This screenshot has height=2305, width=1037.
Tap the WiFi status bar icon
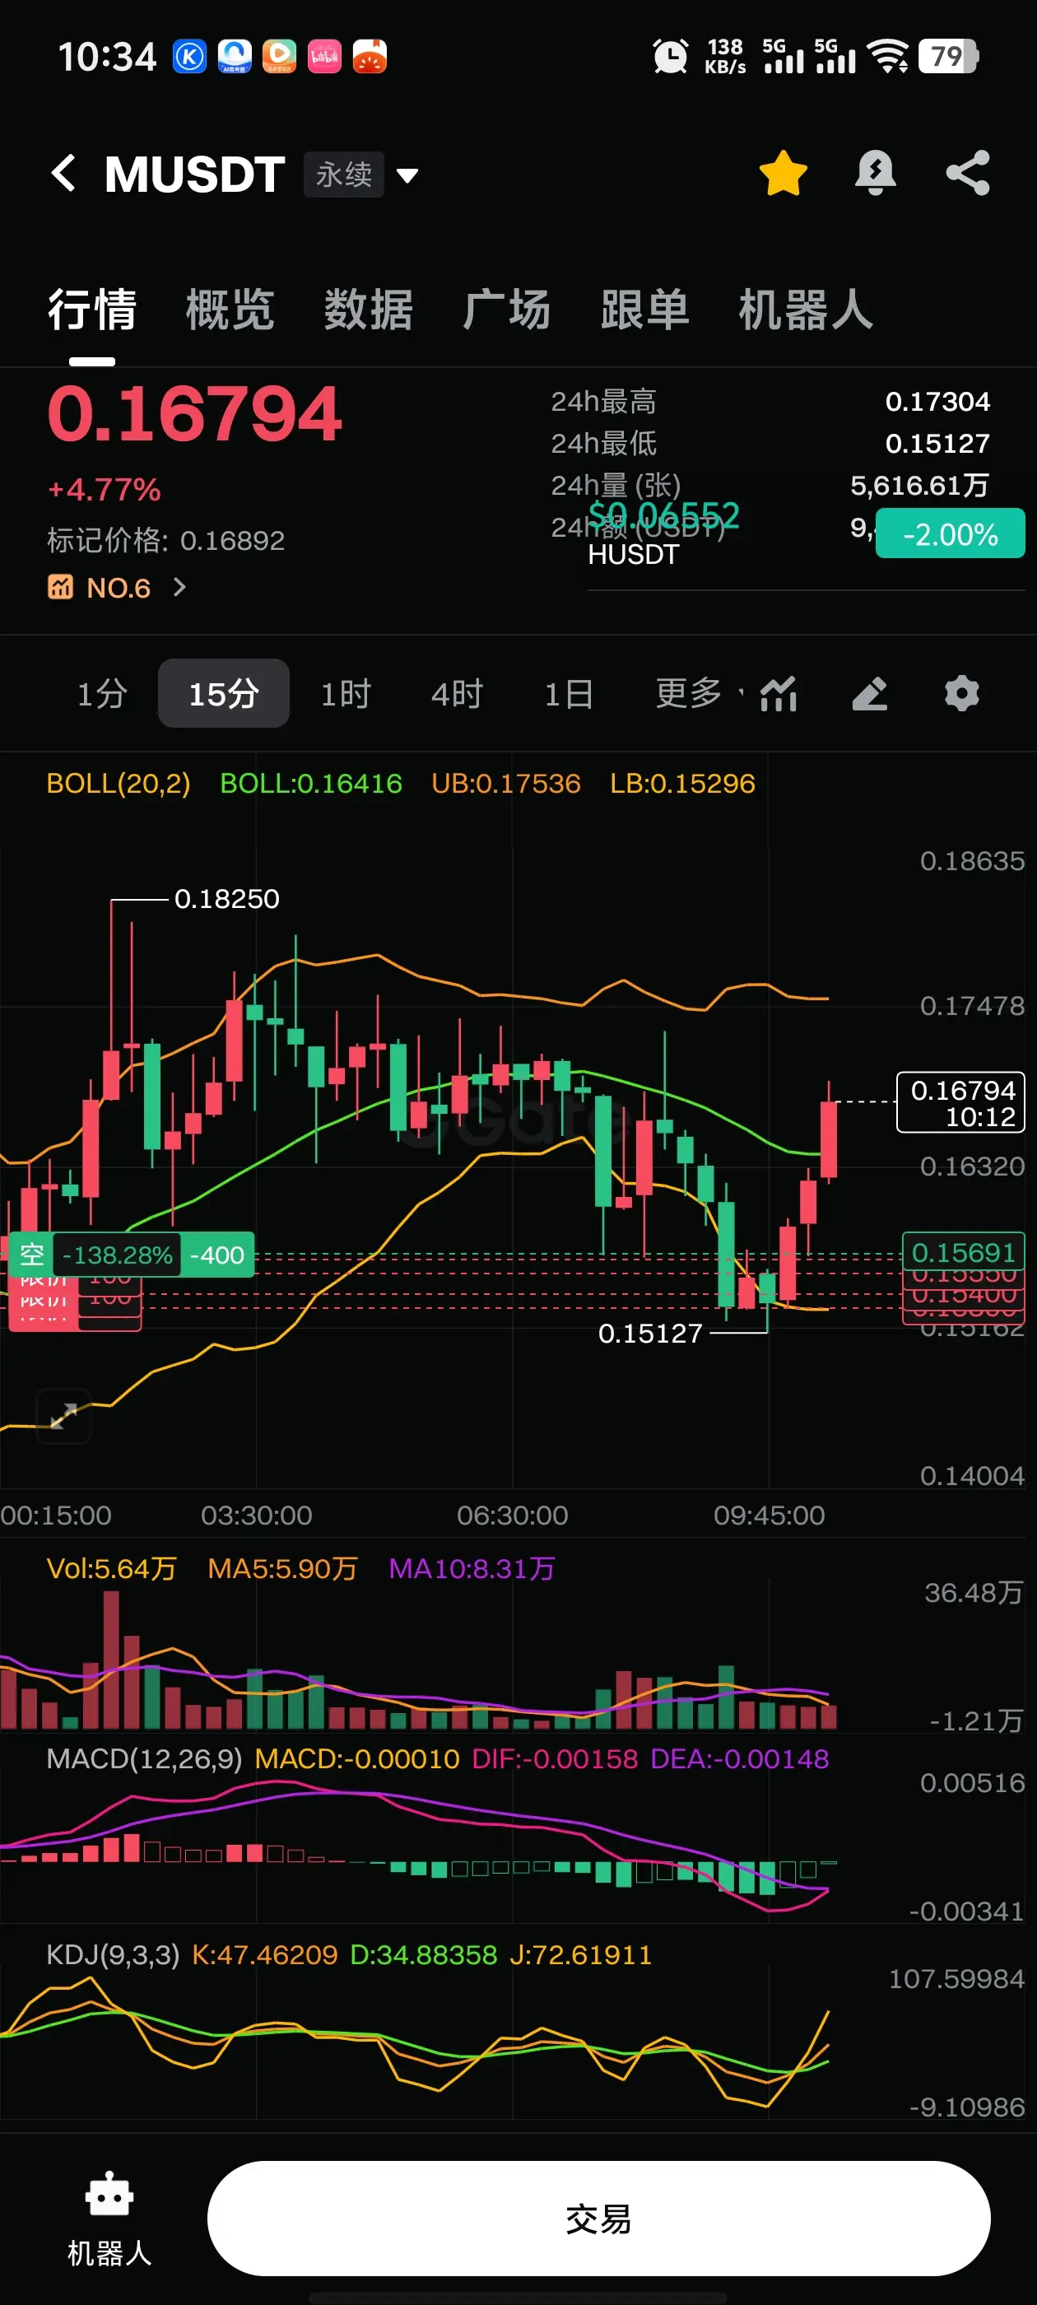[x=889, y=56]
